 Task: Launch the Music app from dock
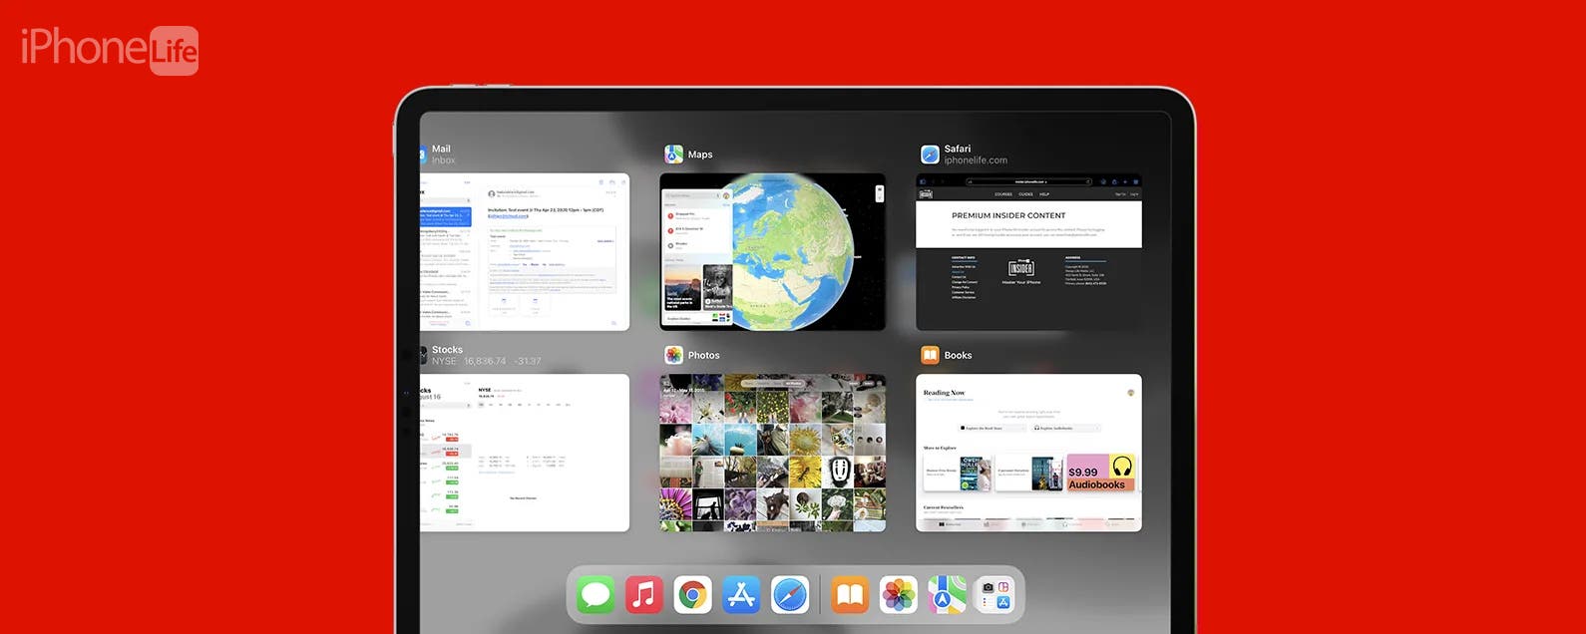pyautogui.click(x=644, y=595)
